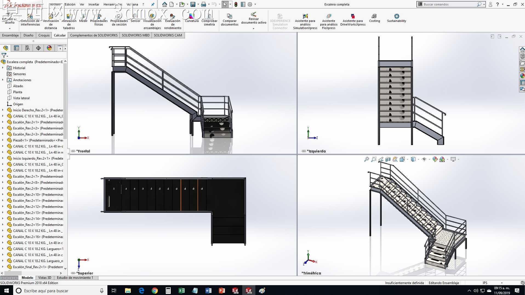Run Evaluación de rendimiento
This screenshot has height=295, width=525.
173,21
